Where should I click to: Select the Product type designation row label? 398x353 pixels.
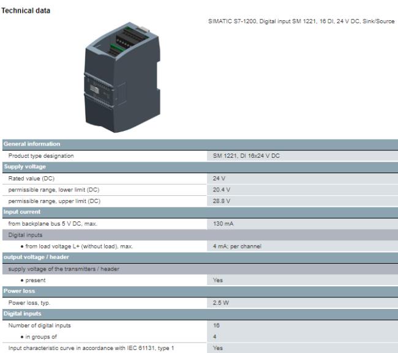(x=41, y=156)
